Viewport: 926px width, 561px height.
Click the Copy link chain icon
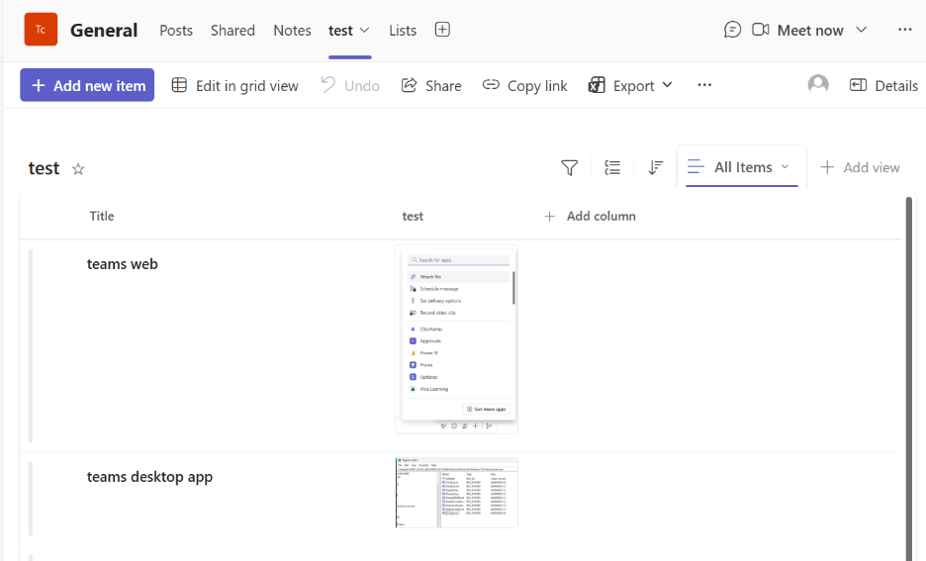click(x=491, y=85)
